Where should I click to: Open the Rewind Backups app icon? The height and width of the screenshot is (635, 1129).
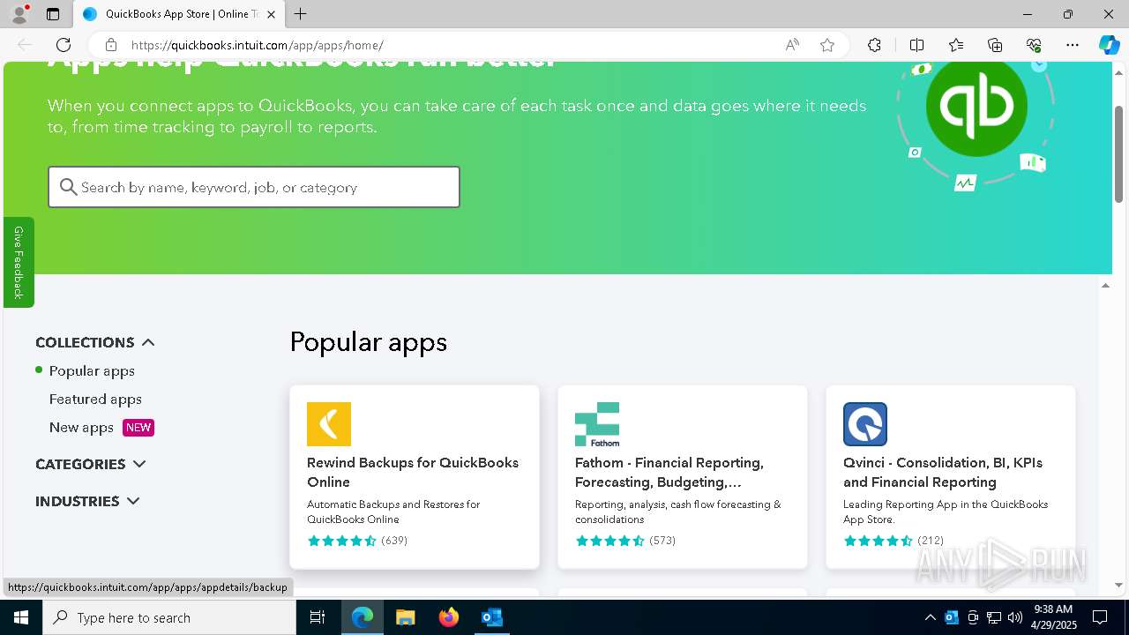[329, 424]
